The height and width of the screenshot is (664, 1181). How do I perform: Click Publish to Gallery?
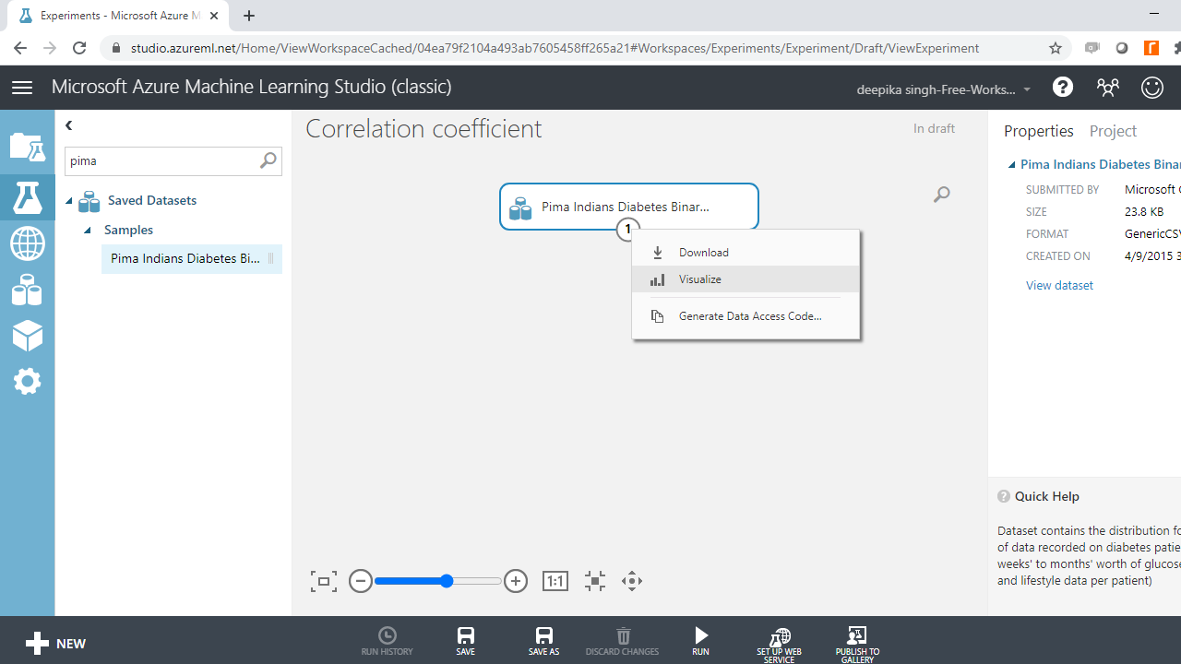click(x=857, y=645)
